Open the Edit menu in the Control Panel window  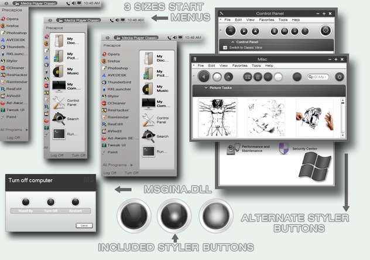[238, 20]
